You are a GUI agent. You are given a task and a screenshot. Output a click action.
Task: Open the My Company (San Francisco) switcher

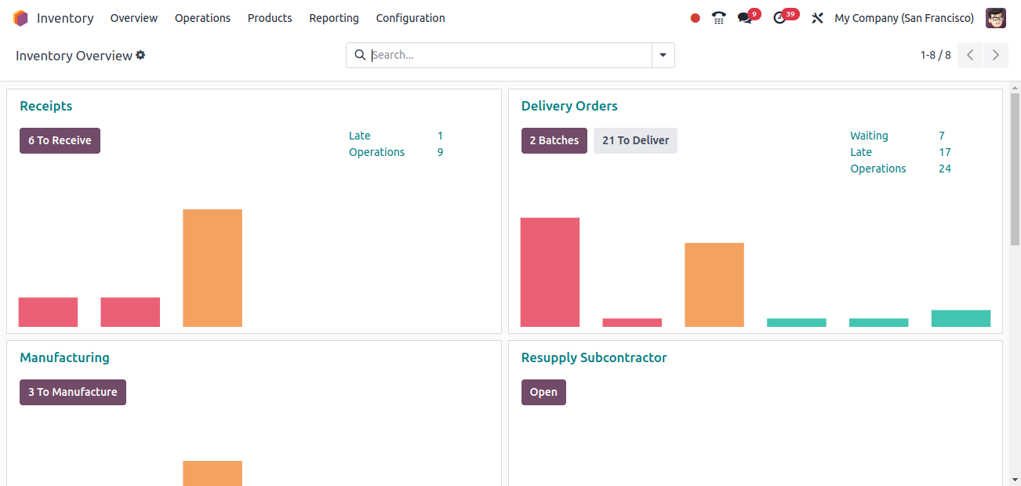point(904,18)
